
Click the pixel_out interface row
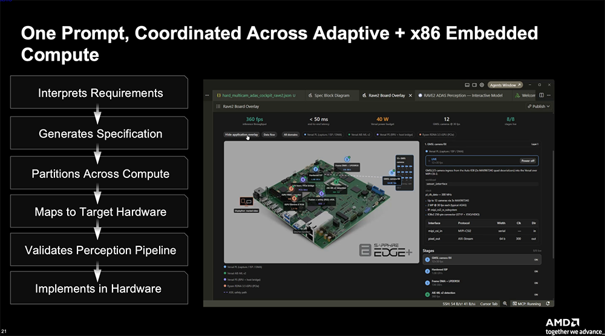pos(482,239)
